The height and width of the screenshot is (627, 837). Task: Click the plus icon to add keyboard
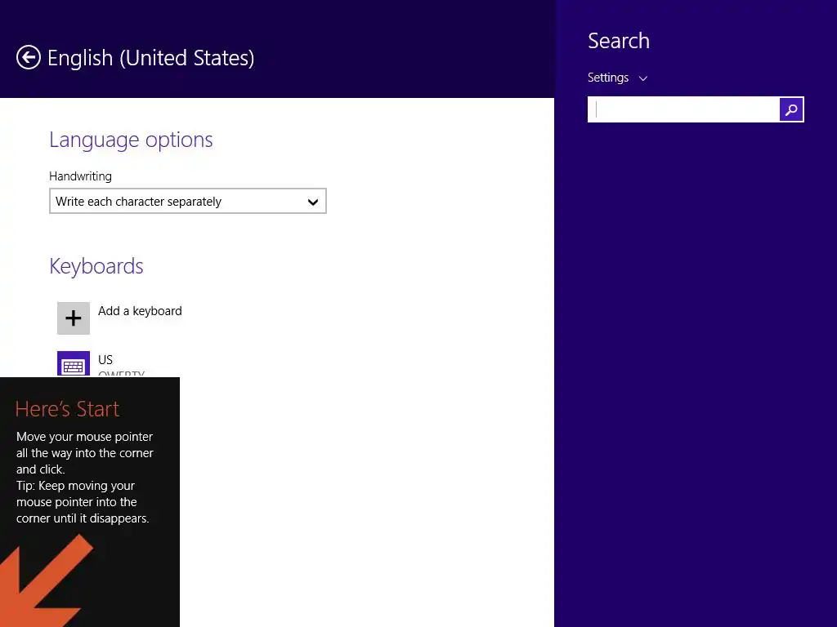[73, 318]
